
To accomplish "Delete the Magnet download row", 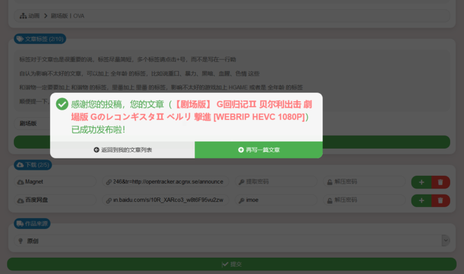I will 441,182.
